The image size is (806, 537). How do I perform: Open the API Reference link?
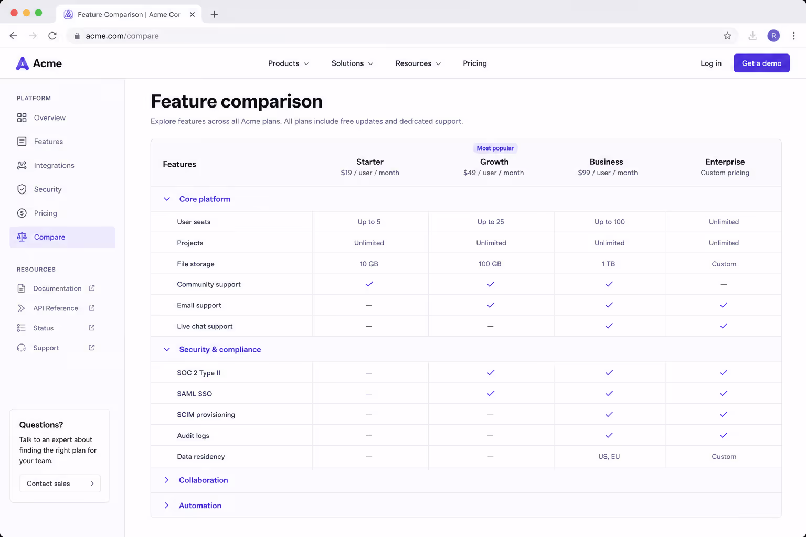click(x=57, y=308)
